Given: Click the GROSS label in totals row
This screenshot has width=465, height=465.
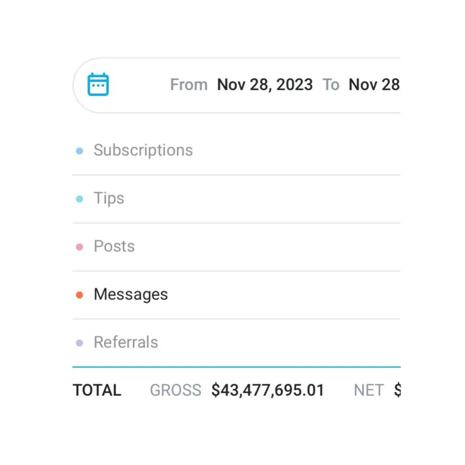Looking at the screenshot, I should tap(175, 390).
